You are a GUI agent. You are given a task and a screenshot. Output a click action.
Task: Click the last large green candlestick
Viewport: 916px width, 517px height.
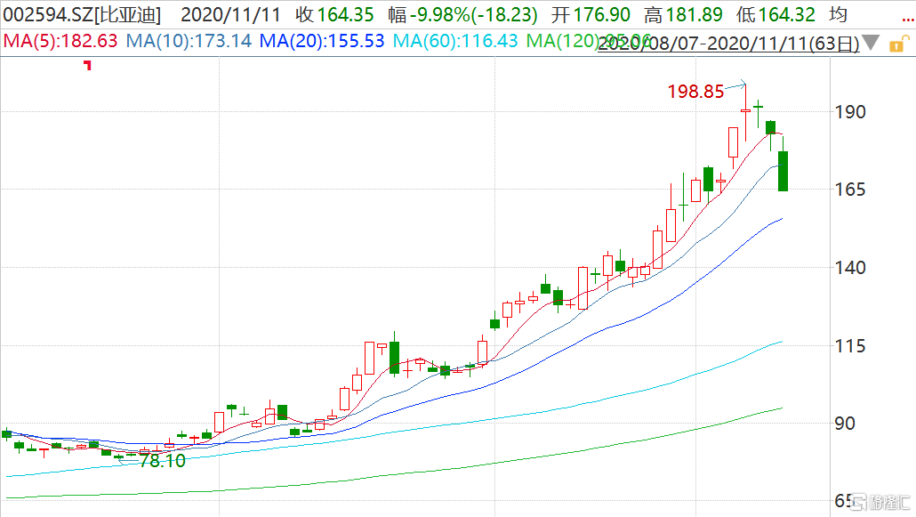point(783,171)
